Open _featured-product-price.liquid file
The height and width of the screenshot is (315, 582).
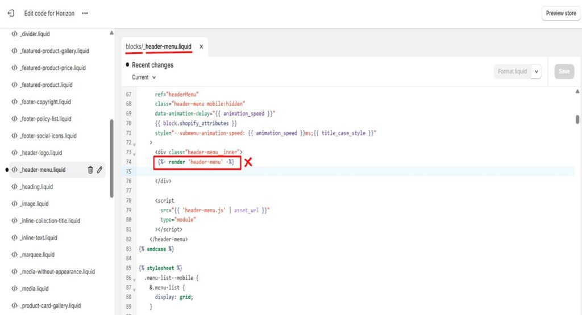[52, 68]
